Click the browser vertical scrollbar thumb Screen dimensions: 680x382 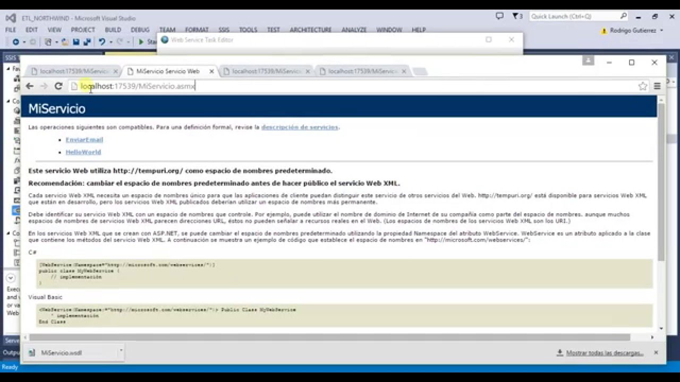click(x=661, y=181)
